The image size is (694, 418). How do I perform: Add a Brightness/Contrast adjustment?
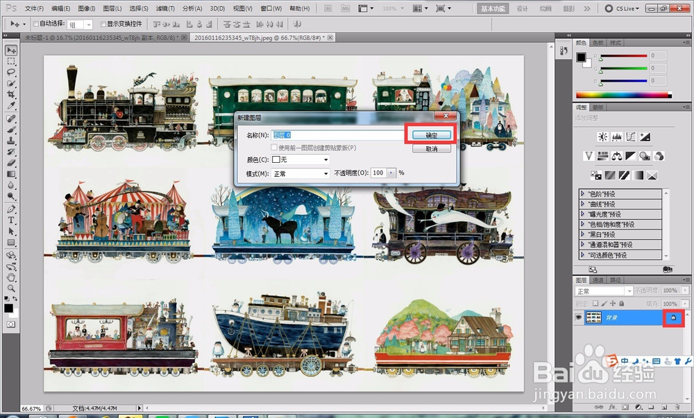(x=603, y=137)
